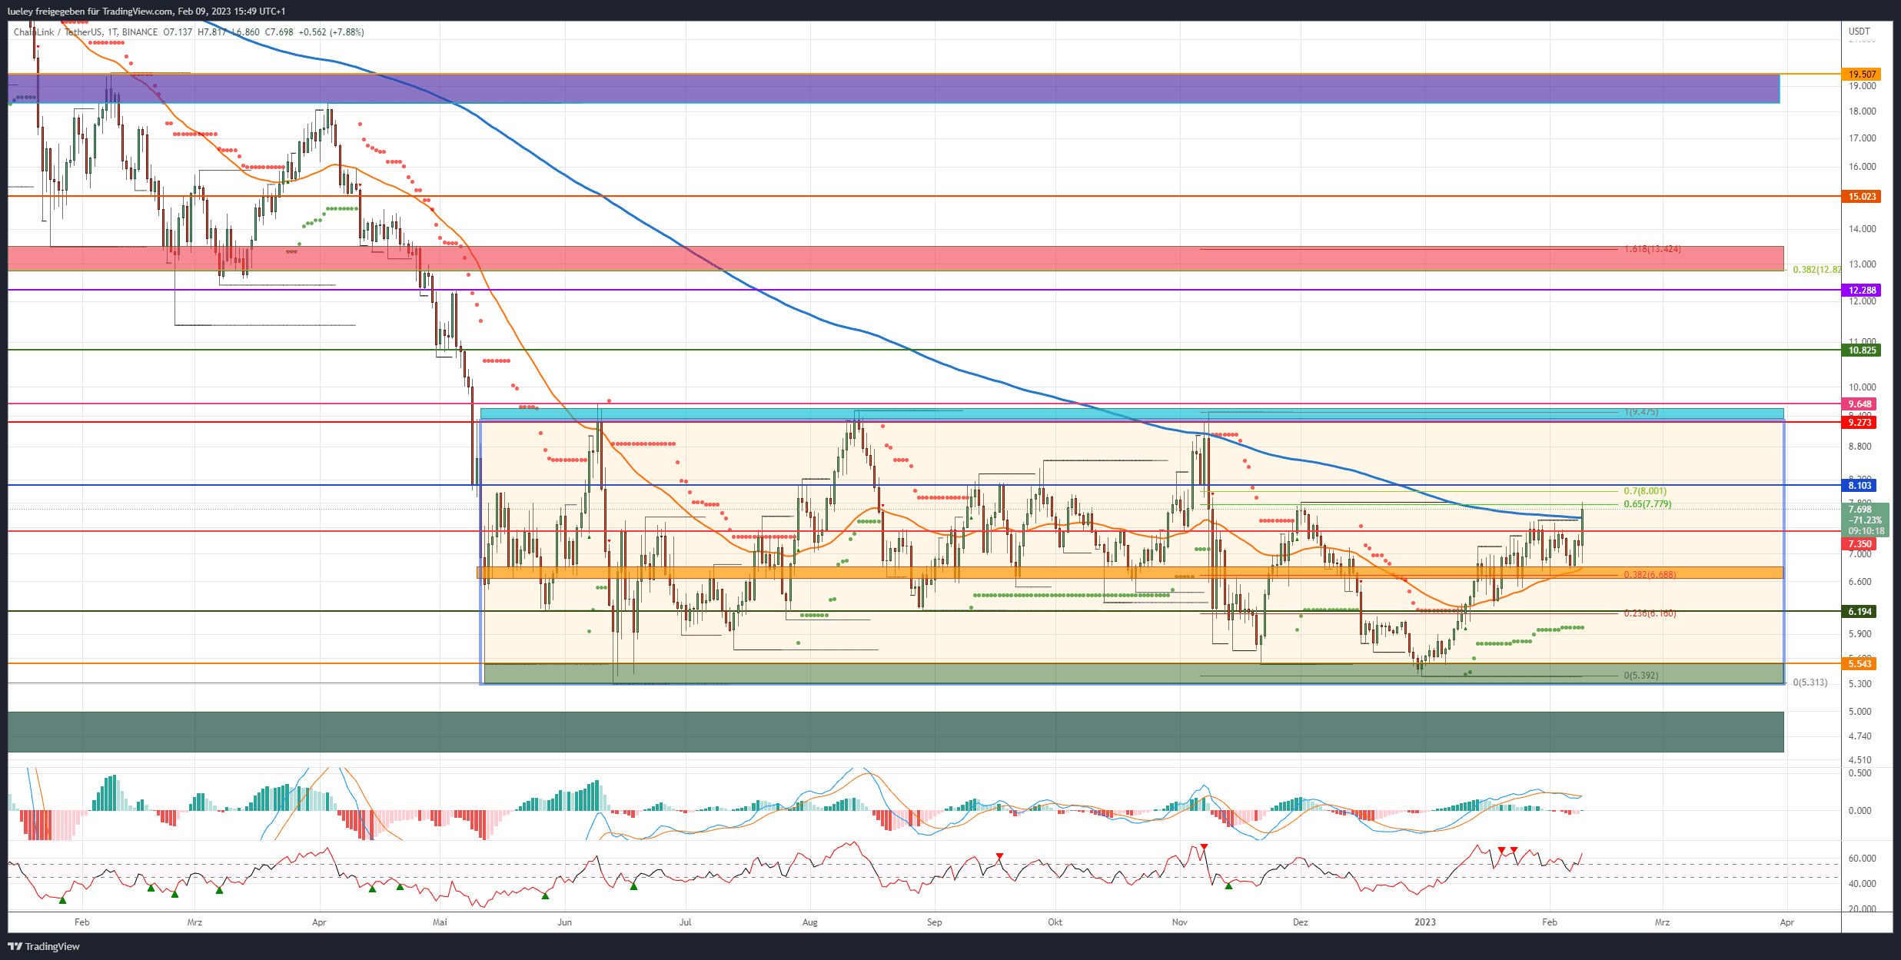Click the Fibonacci label 1.618(13.424)
This screenshot has height=960, width=1901.
point(1652,250)
